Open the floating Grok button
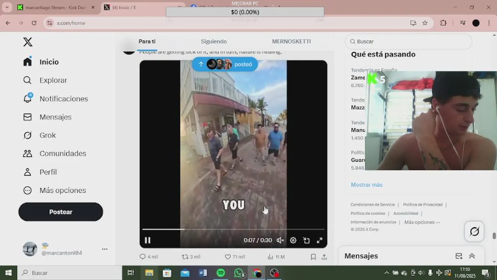This screenshot has height=280, width=497. coord(474,232)
